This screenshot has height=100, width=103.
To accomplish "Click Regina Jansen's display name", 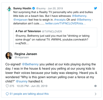I will coord(26,54).
